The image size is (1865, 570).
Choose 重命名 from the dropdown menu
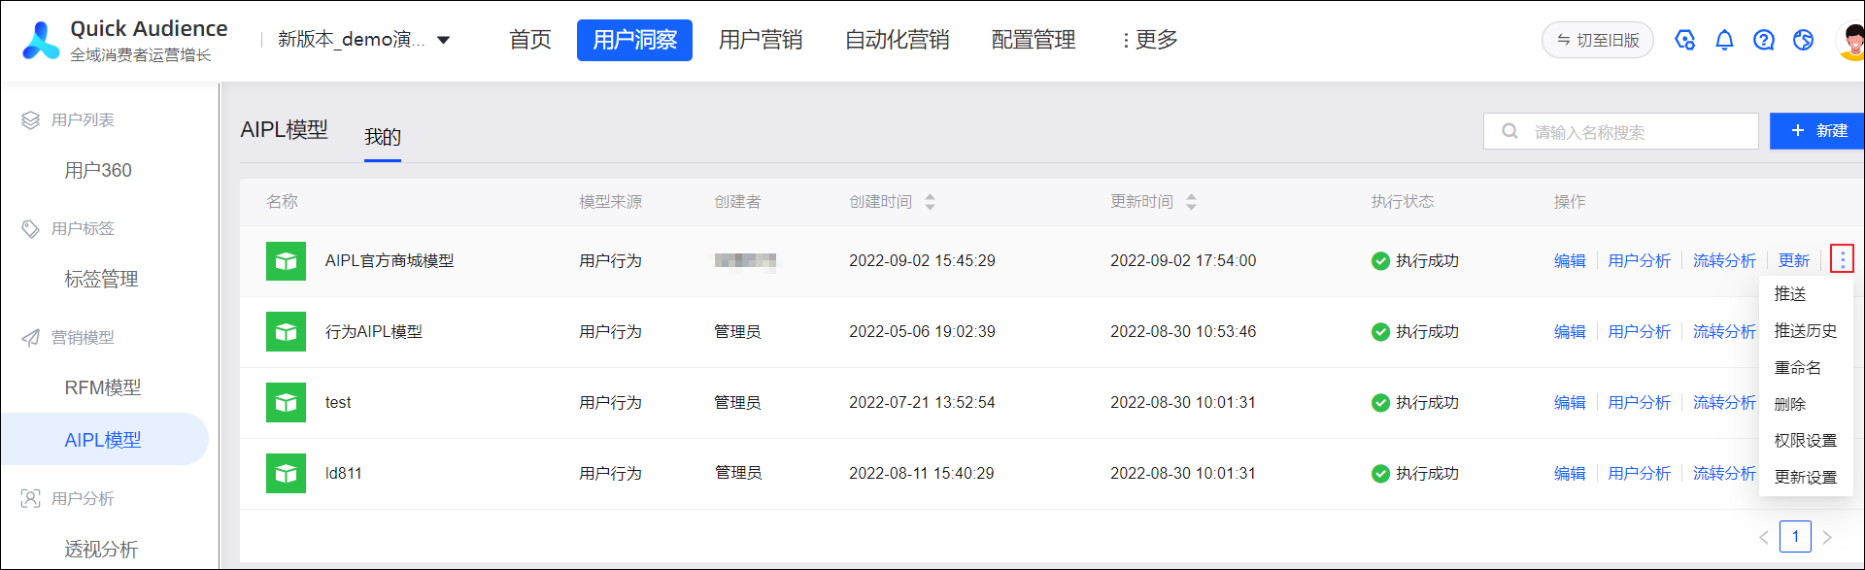click(1798, 368)
